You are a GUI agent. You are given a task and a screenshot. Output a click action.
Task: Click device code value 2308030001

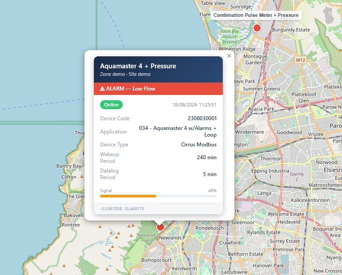202,118
